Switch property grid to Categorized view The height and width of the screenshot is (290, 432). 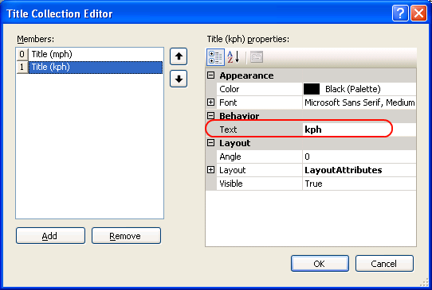215,57
